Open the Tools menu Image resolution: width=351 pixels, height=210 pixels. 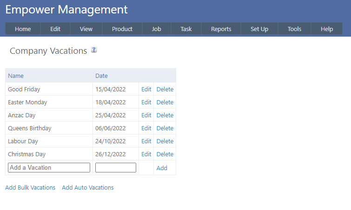294,29
